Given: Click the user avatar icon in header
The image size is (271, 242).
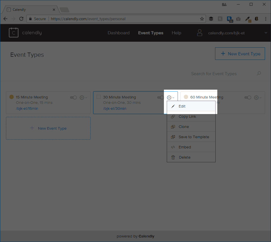Looking at the screenshot, I should coord(200,33).
